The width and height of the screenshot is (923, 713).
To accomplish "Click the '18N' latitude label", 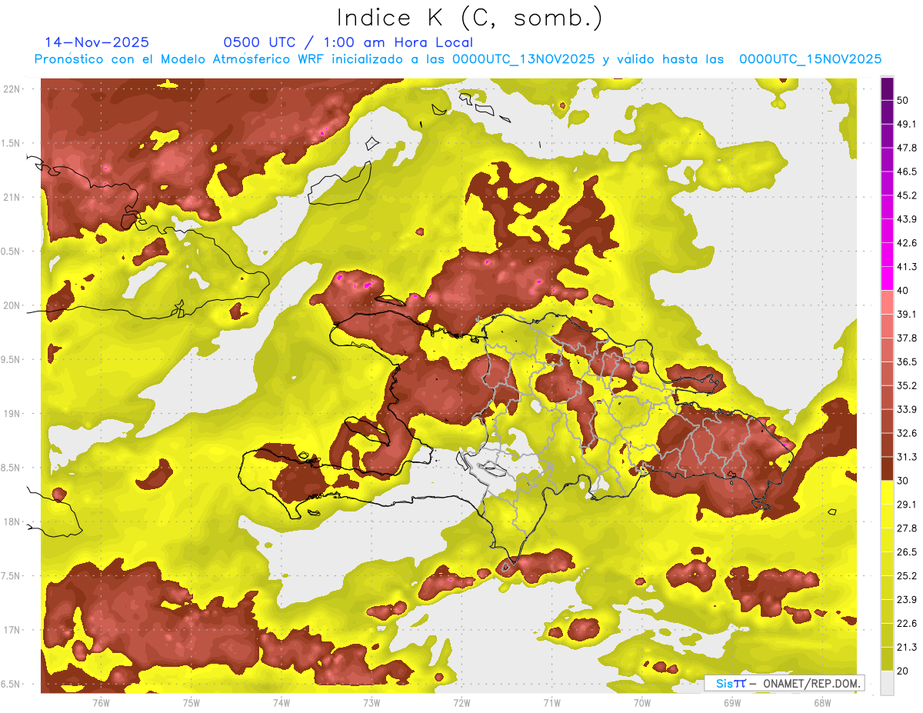I will click(x=11, y=522).
